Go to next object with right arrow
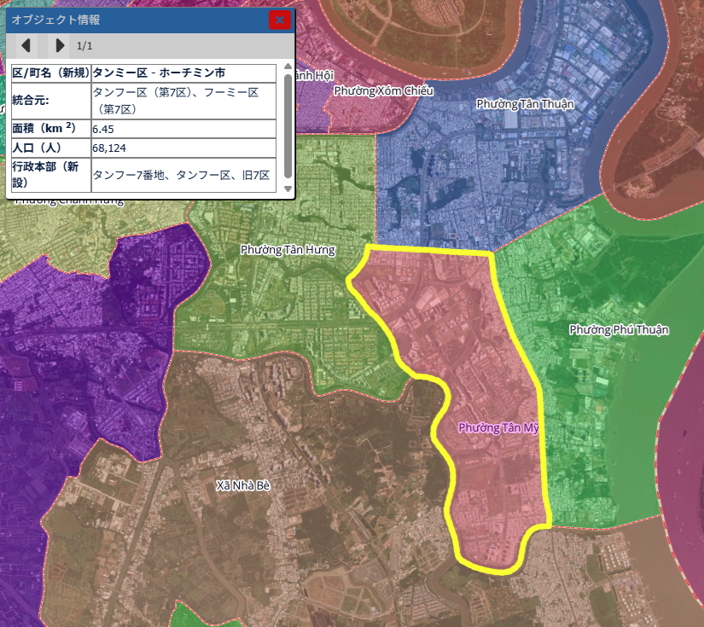Image resolution: width=704 pixels, height=627 pixels. 59,45
